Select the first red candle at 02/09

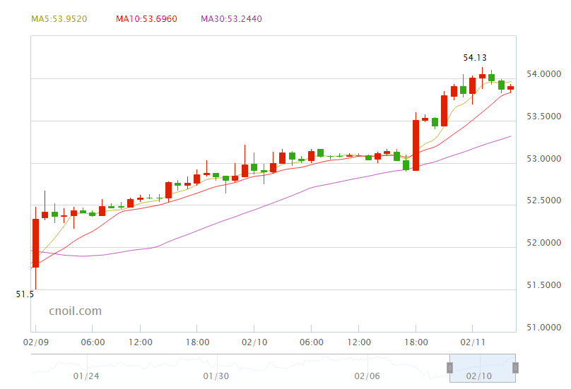point(35,243)
